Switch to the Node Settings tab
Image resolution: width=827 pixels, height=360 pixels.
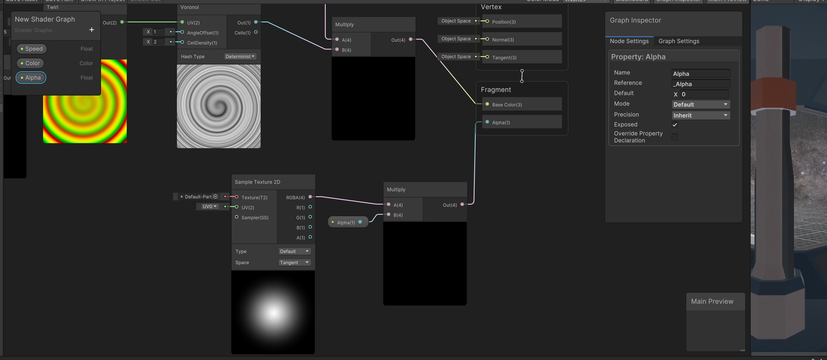point(629,41)
